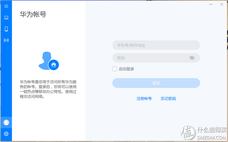Click the Huawei account profile illustration
Viewport: 228px width, 142px height.
click(x=49, y=61)
